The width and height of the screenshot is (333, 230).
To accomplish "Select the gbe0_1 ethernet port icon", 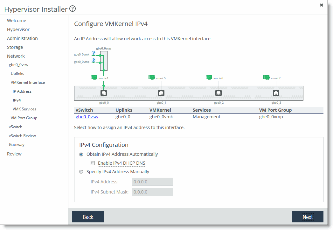I will click(x=161, y=93).
